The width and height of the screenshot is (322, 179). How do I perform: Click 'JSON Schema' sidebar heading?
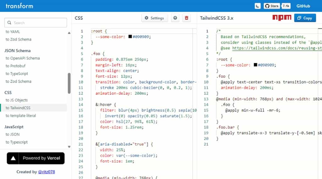click(x=18, y=51)
